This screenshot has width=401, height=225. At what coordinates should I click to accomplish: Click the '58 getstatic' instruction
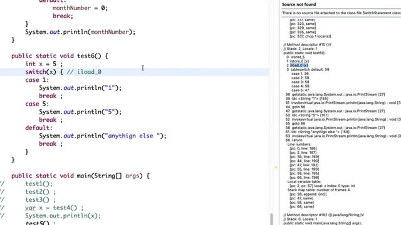click(335, 127)
